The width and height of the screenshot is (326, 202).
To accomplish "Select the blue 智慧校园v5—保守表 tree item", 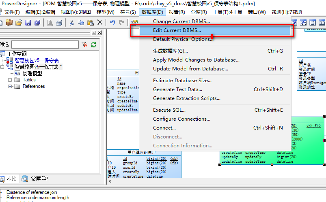I will click(37, 60).
